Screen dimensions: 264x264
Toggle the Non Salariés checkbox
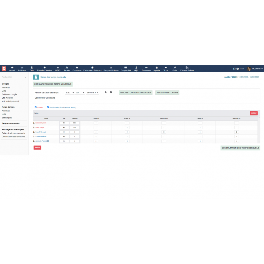(48, 107)
